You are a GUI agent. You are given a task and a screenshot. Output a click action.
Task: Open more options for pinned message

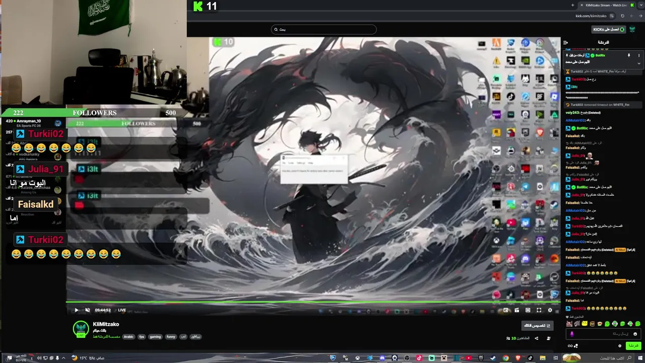(x=639, y=55)
